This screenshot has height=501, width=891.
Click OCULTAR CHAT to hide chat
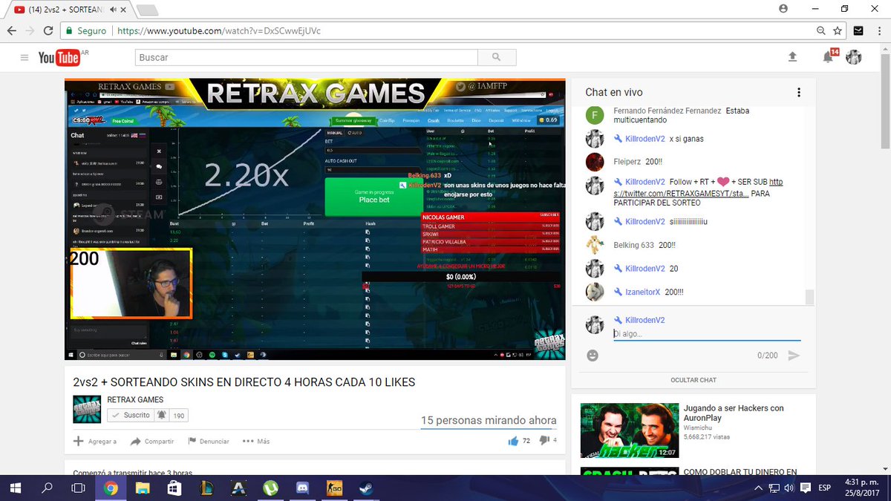pos(693,380)
